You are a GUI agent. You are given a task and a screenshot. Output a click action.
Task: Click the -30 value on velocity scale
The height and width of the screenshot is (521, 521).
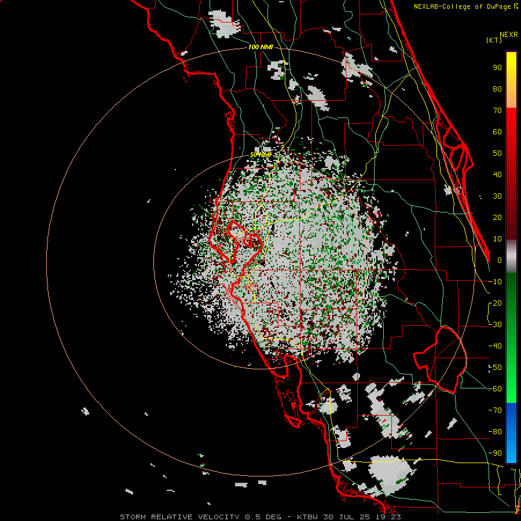pyautogui.click(x=495, y=325)
